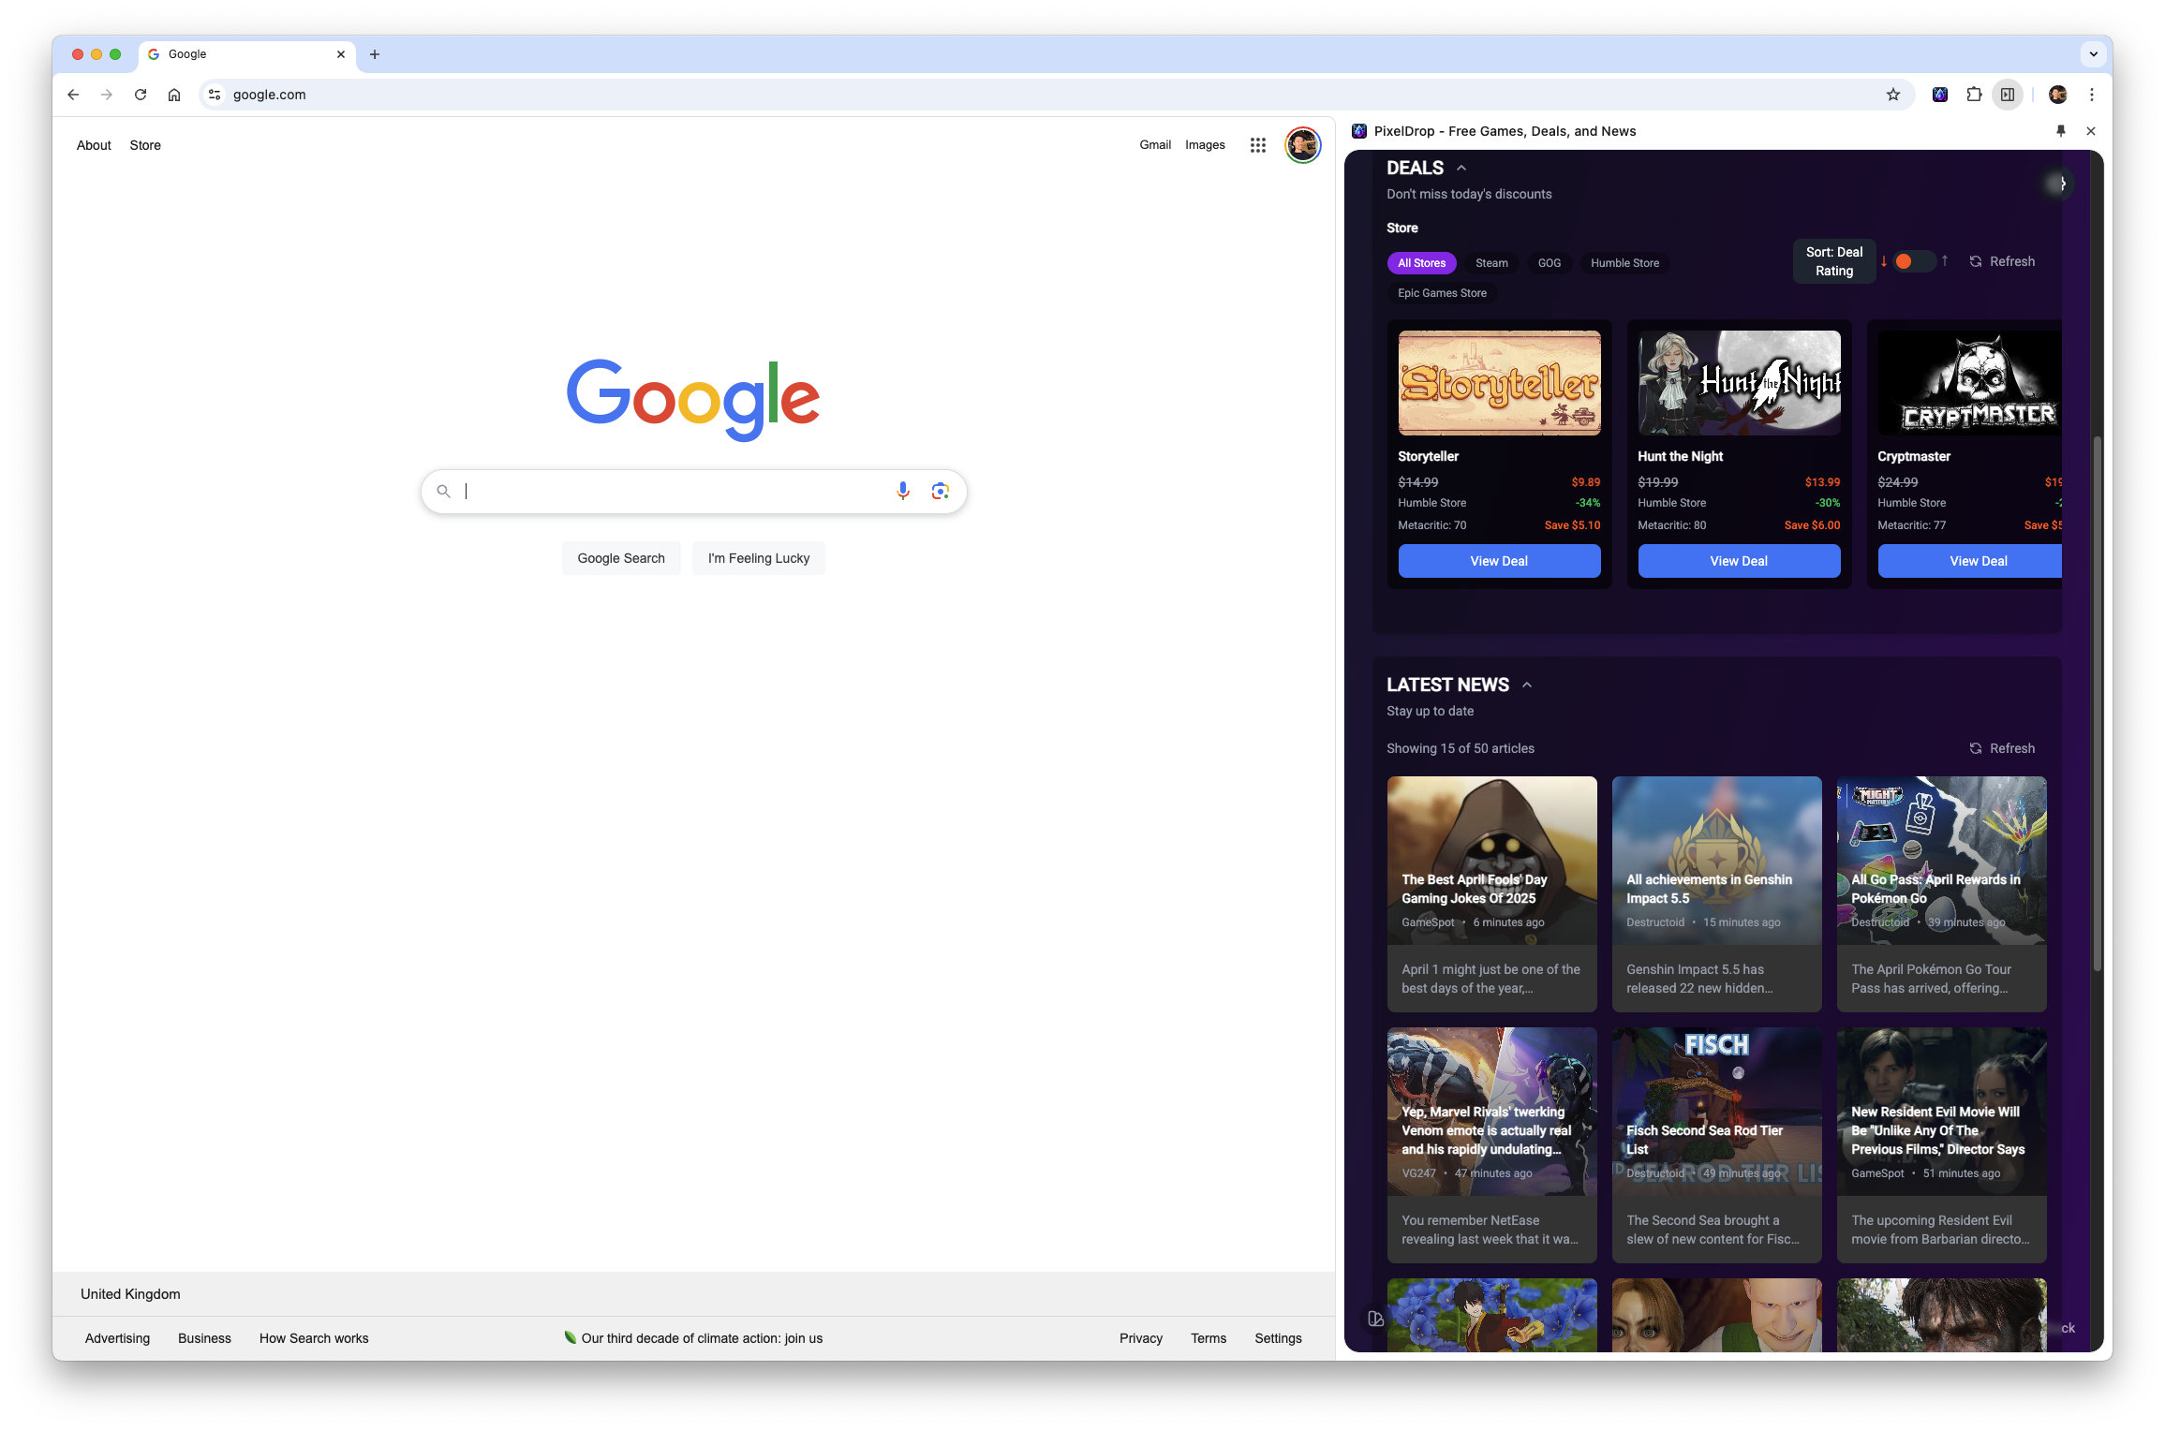The height and width of the screenshot is (1430, 2165).
Task: Toggle the deals sort direction switch
Action: point(1913,261)
